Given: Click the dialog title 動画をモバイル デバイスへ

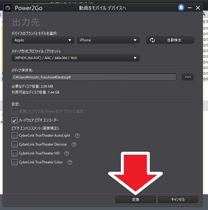Looking at the screenshot, I should pyautogui.click(x=102, y=8).
